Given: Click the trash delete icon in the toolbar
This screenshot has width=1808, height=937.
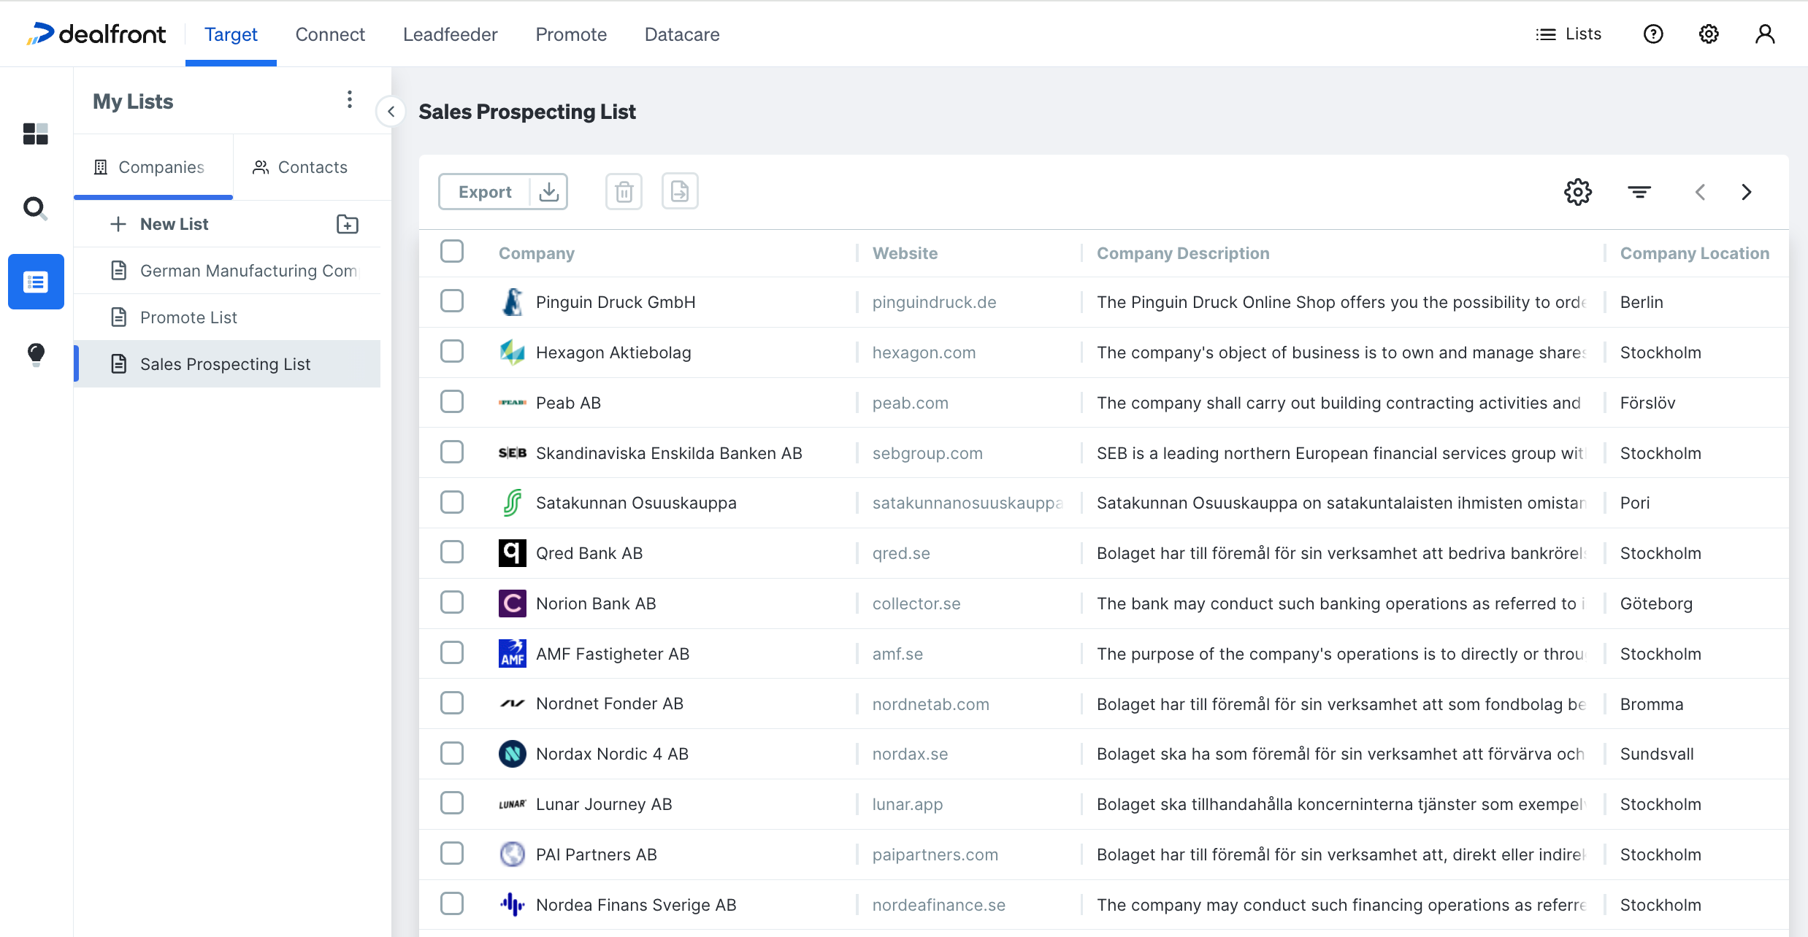Looking at the screenshot, I should click(x=624, y=192).
